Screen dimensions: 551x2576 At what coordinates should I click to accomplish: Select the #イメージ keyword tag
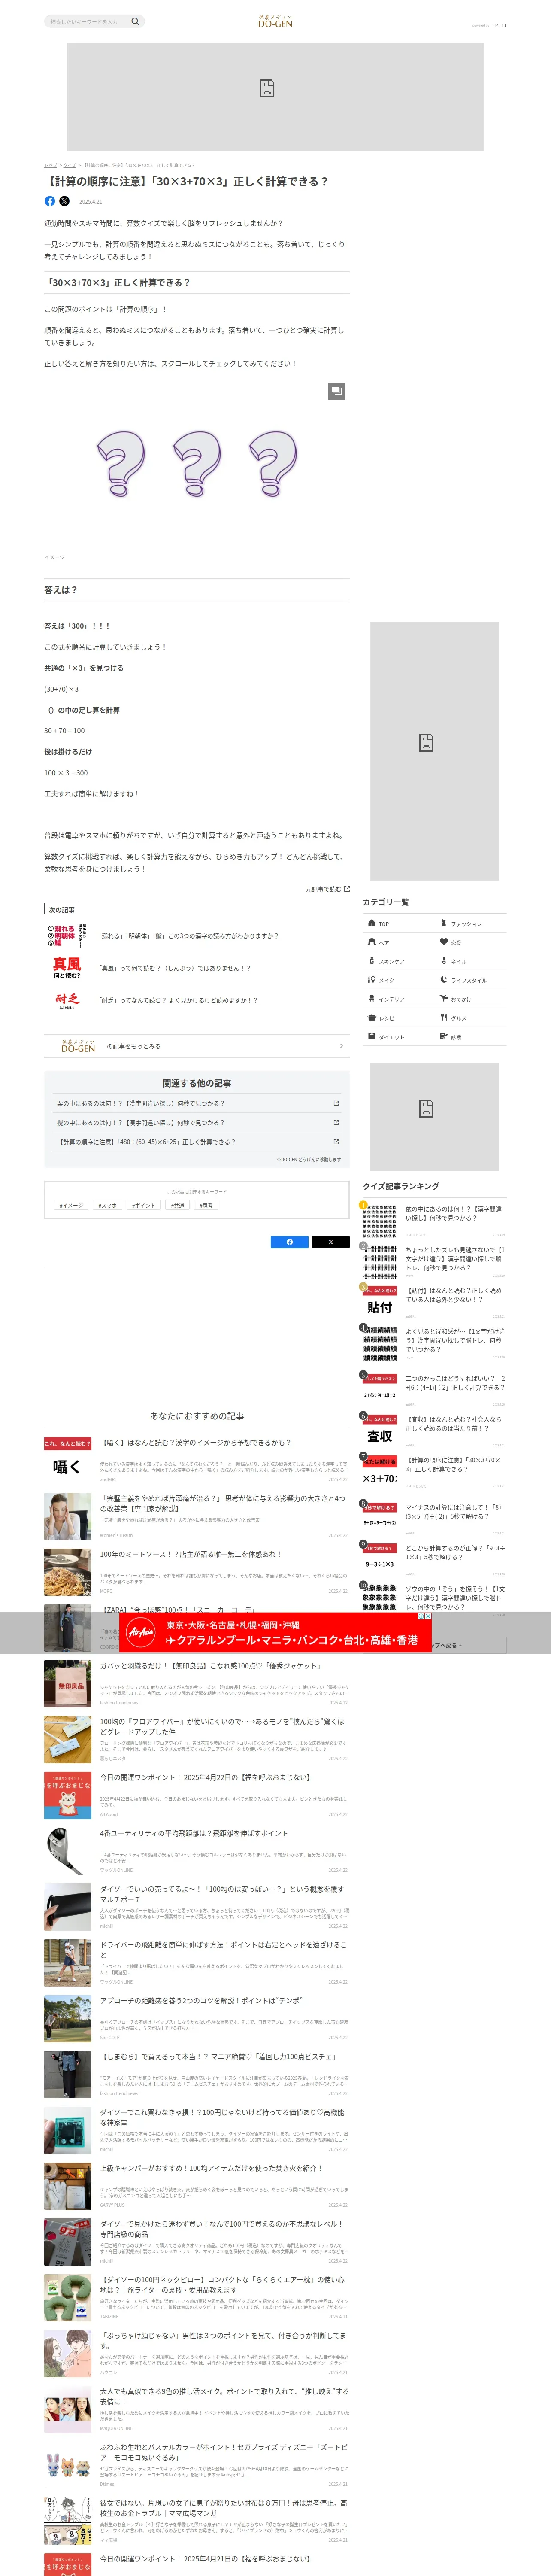coord(71,1205)
